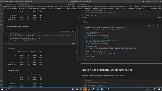Open the Manage gear in activity bar
Viewport: 162px width, 91px height.
pyautogui.click(x=2, y=85)
